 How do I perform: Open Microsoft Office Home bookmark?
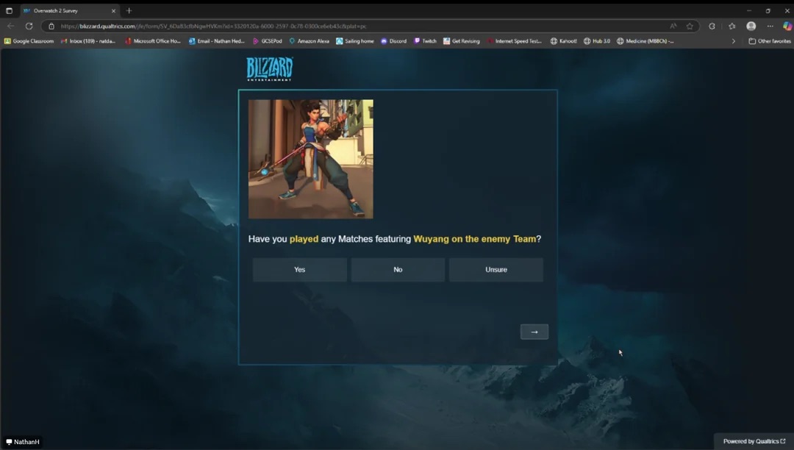[x=153, y=41]
